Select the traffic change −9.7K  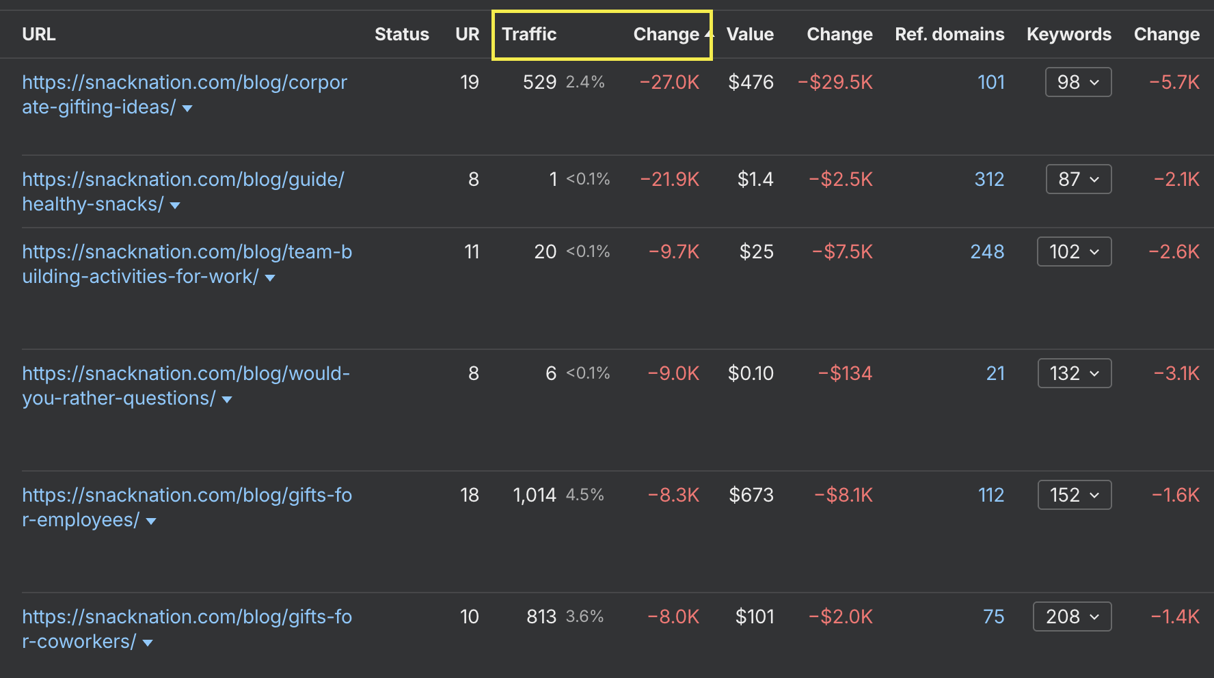pos(674,252)
